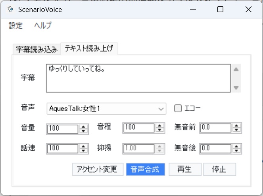Viewport: 263px width, 196px height.
Task: Minimize the ScenarioVoice window
Action: (x=193, y=10)
